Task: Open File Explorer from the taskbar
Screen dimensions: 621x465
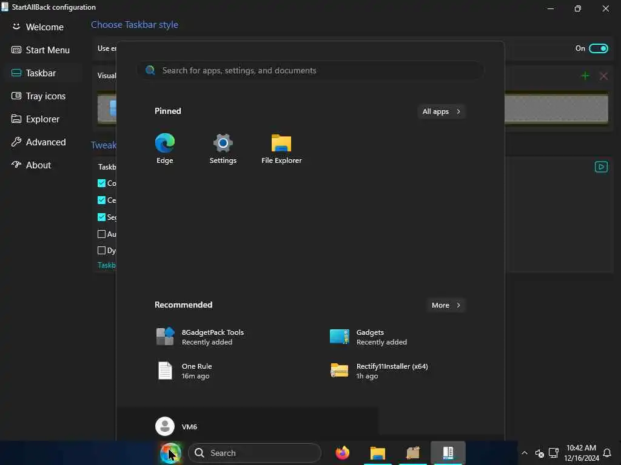Action: 377,453
